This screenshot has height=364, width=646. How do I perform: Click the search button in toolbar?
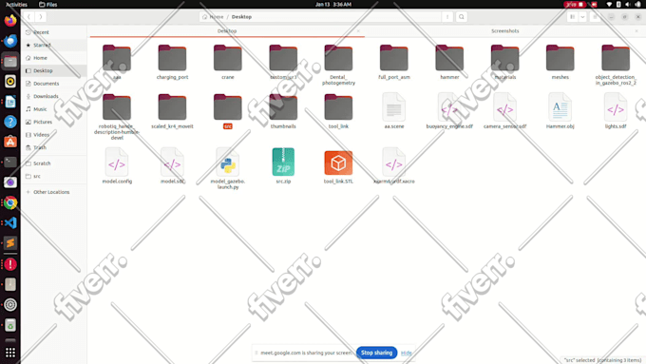click(x=462, y=17)
